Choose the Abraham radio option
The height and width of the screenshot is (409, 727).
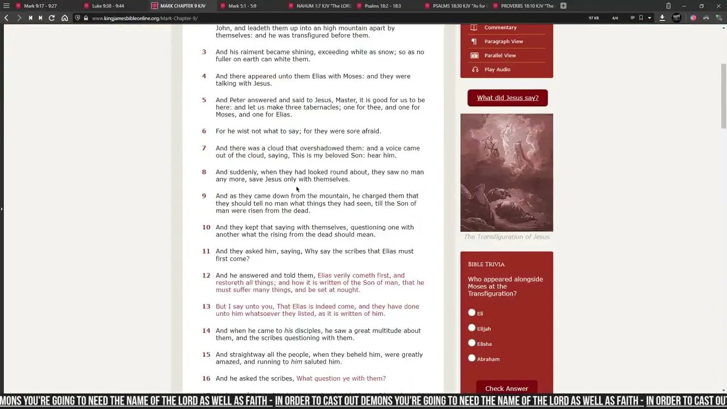tap(471, 358)
